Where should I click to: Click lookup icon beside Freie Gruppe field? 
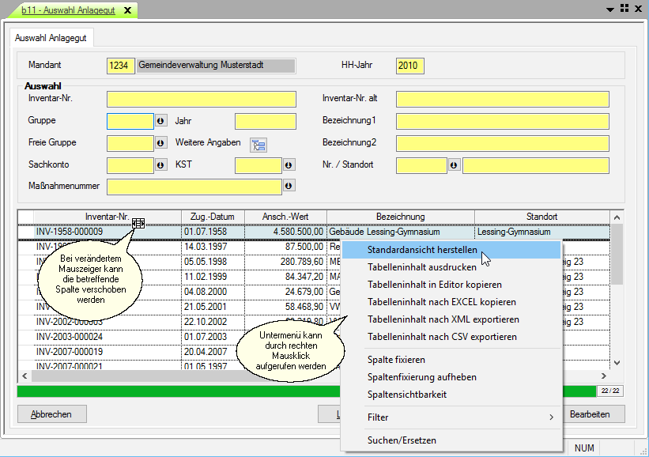tap(160, 143)
